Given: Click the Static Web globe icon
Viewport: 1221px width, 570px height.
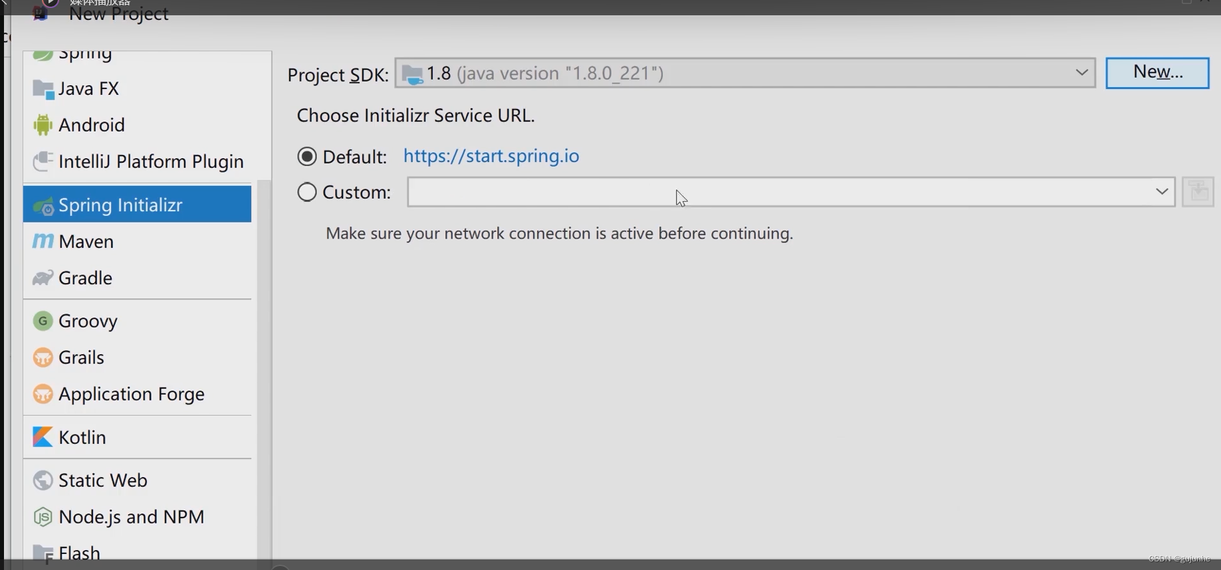Looking at the screenshot, I should [43, 480].
